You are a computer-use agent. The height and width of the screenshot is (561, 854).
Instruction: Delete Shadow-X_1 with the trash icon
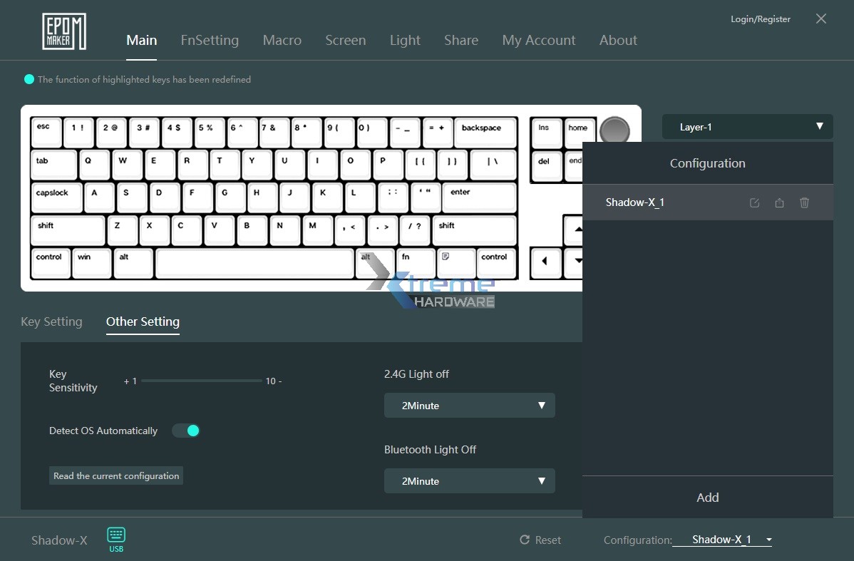tap(804, 203)
